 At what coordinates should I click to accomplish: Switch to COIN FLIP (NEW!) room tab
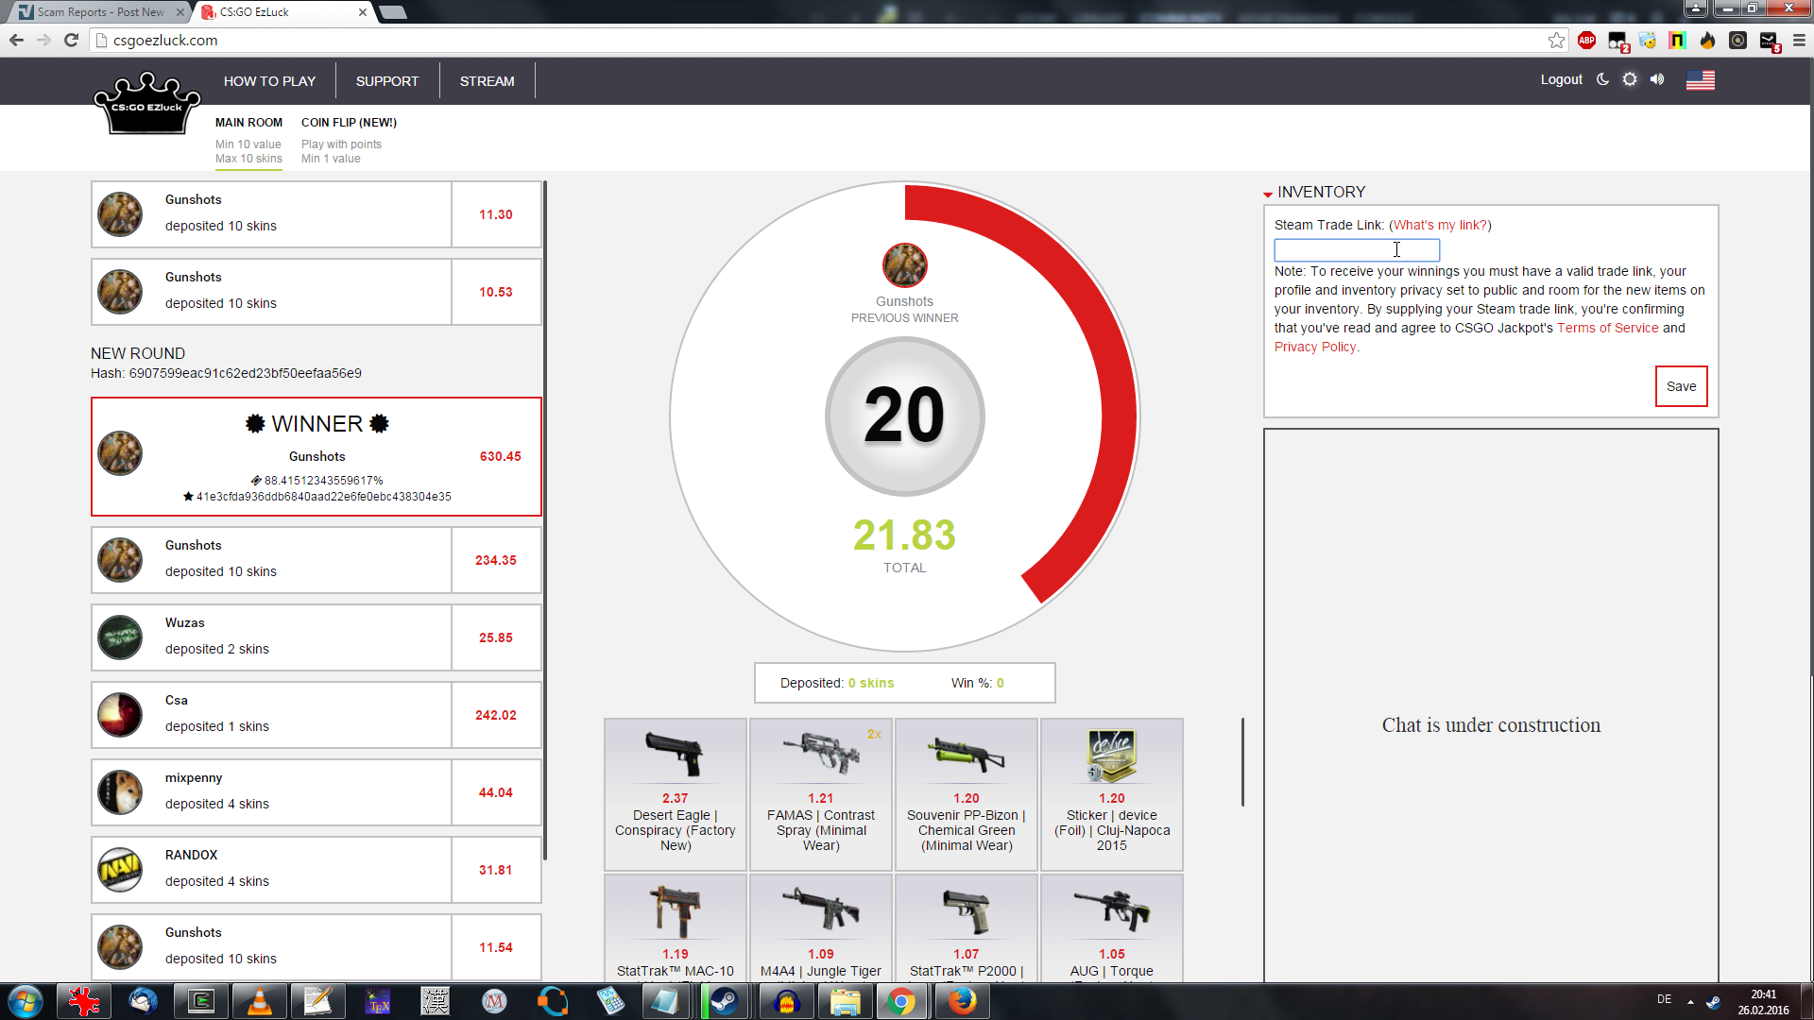pyautogui.click(x=349, y=123)
